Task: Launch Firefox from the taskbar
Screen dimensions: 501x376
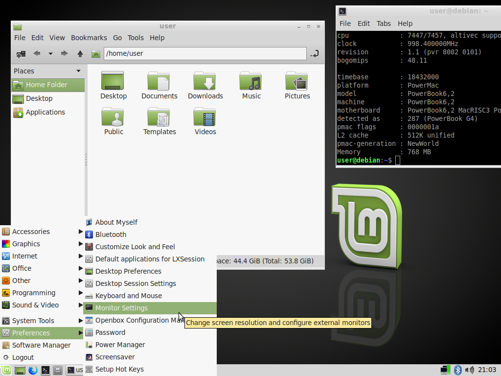Action: pyautogui.click(x=33, y=370)
